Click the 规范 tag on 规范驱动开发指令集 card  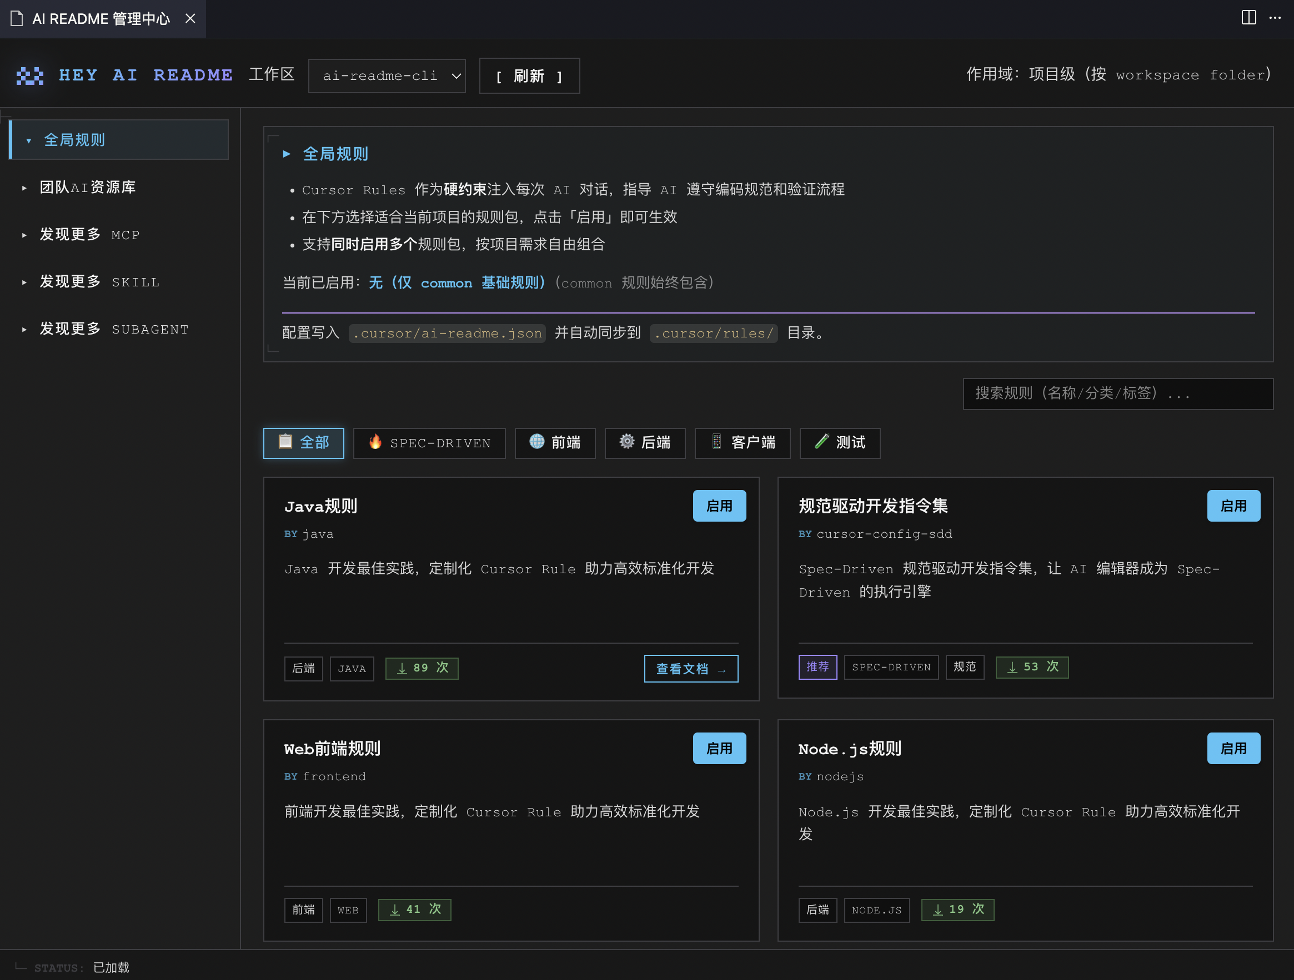pyautogui.click(x=965, y=667)
